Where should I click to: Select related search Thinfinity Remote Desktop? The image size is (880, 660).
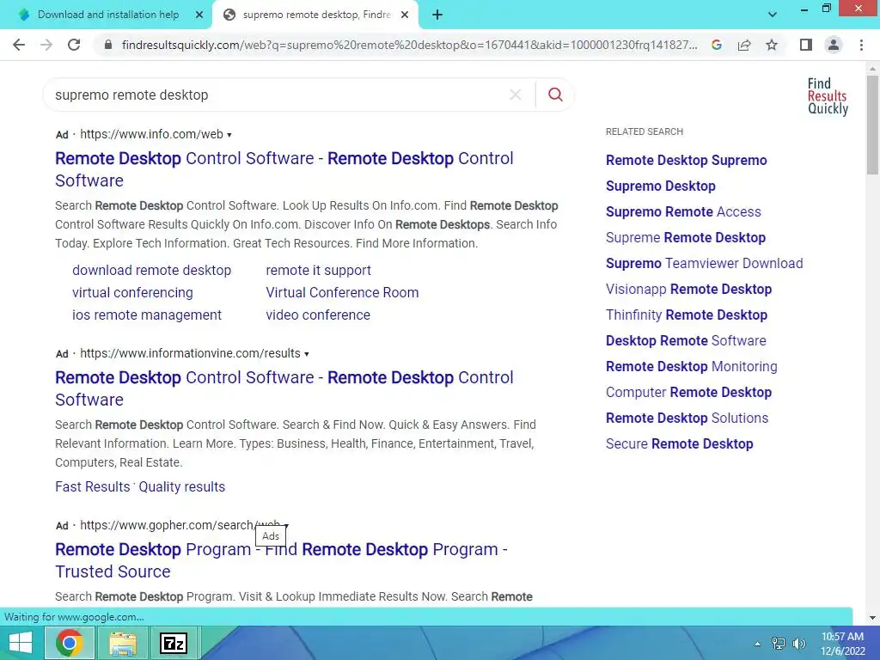[x=687, y=315]
